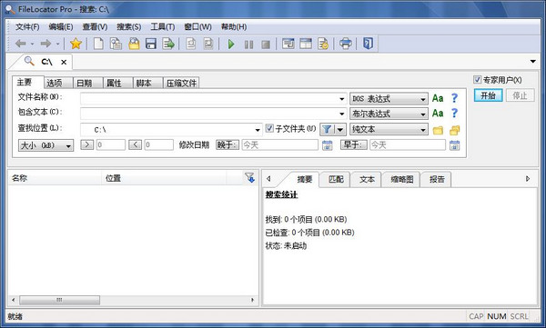Switch to the 压缩文件 tab
This screenshot has height=328, width=546.
[181, 83]
